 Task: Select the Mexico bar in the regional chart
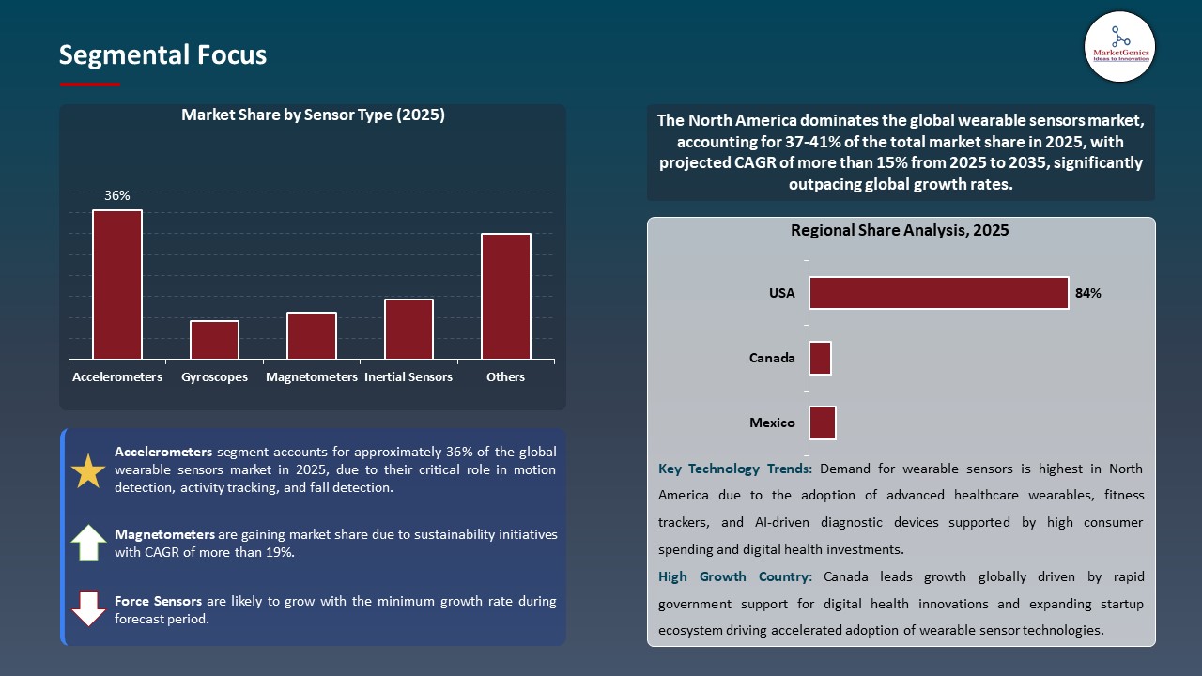pyautogui.click(x=823, y=422)
